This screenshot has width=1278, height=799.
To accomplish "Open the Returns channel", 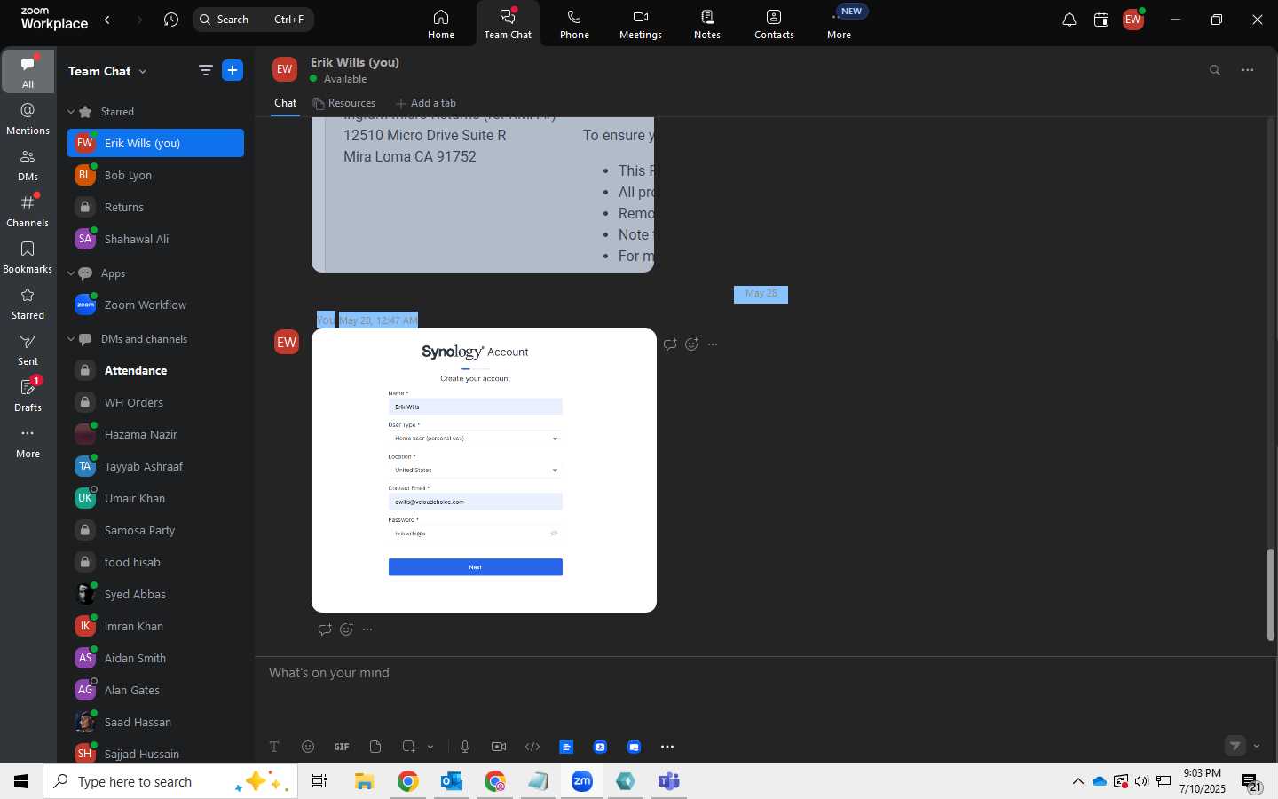I will [x=155, y=207].
